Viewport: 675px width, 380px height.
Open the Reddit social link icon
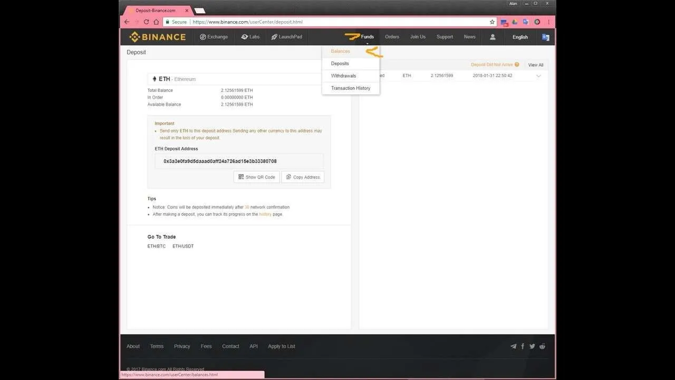point(542,346)
